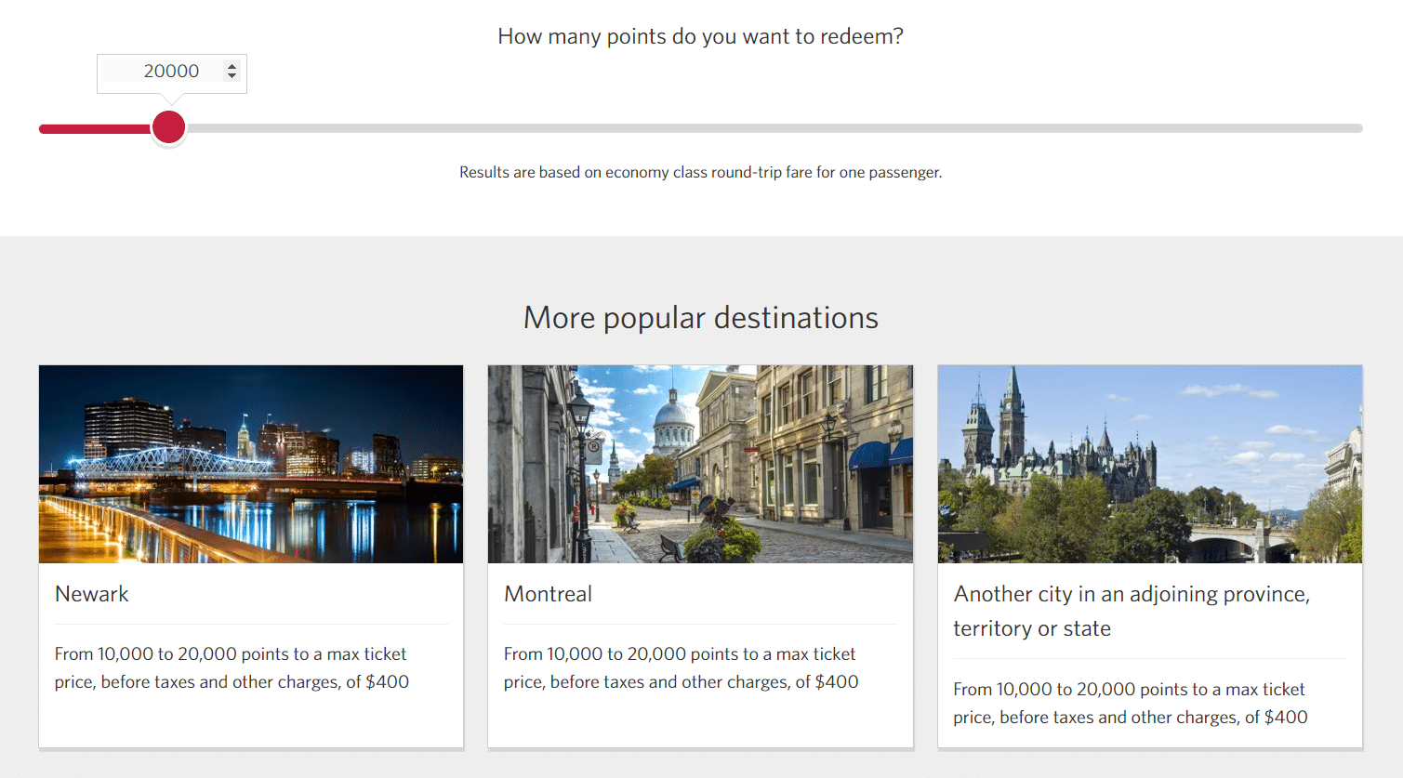Click the 'How many points do you want to redeem?' heading
Viewport: 1403px width, 778px height.
[x=700, y=36]
